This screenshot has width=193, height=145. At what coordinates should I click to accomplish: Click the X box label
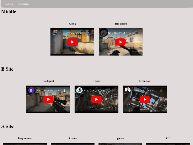coord(72,24)
